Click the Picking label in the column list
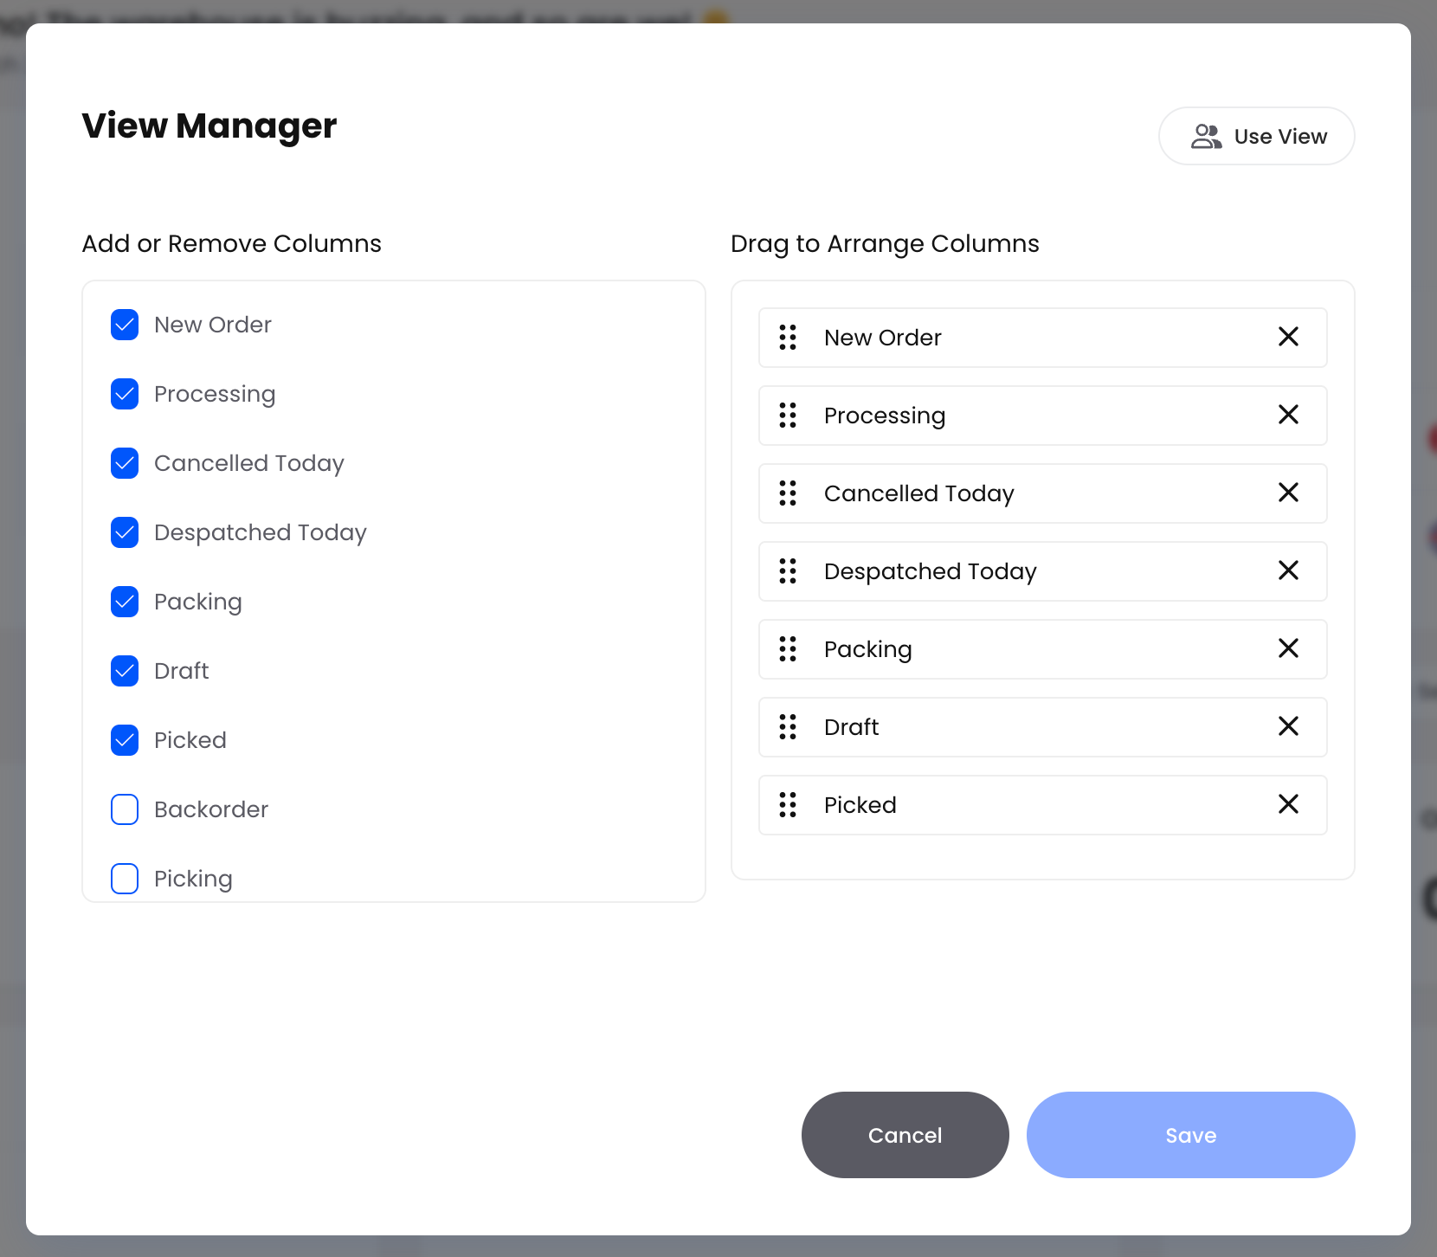Screen dimensions: 1437x1257 tap(193, 880)
